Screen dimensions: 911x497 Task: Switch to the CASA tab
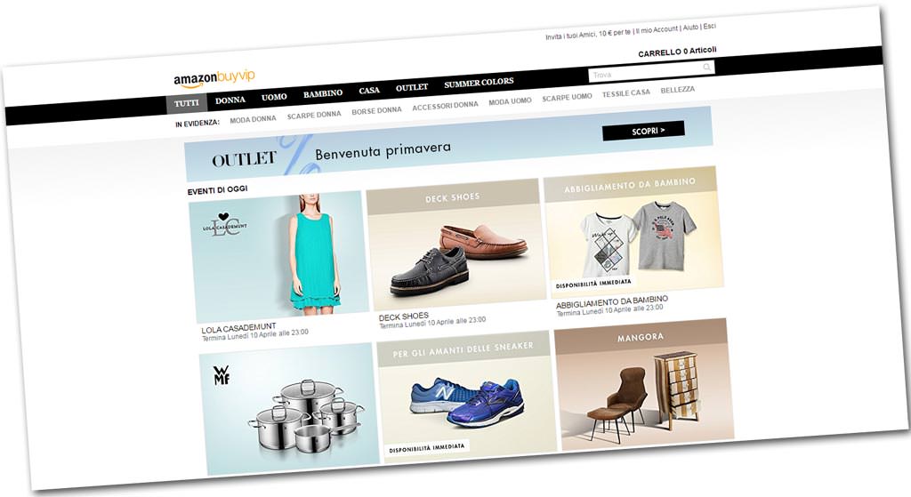coord(369,91)
